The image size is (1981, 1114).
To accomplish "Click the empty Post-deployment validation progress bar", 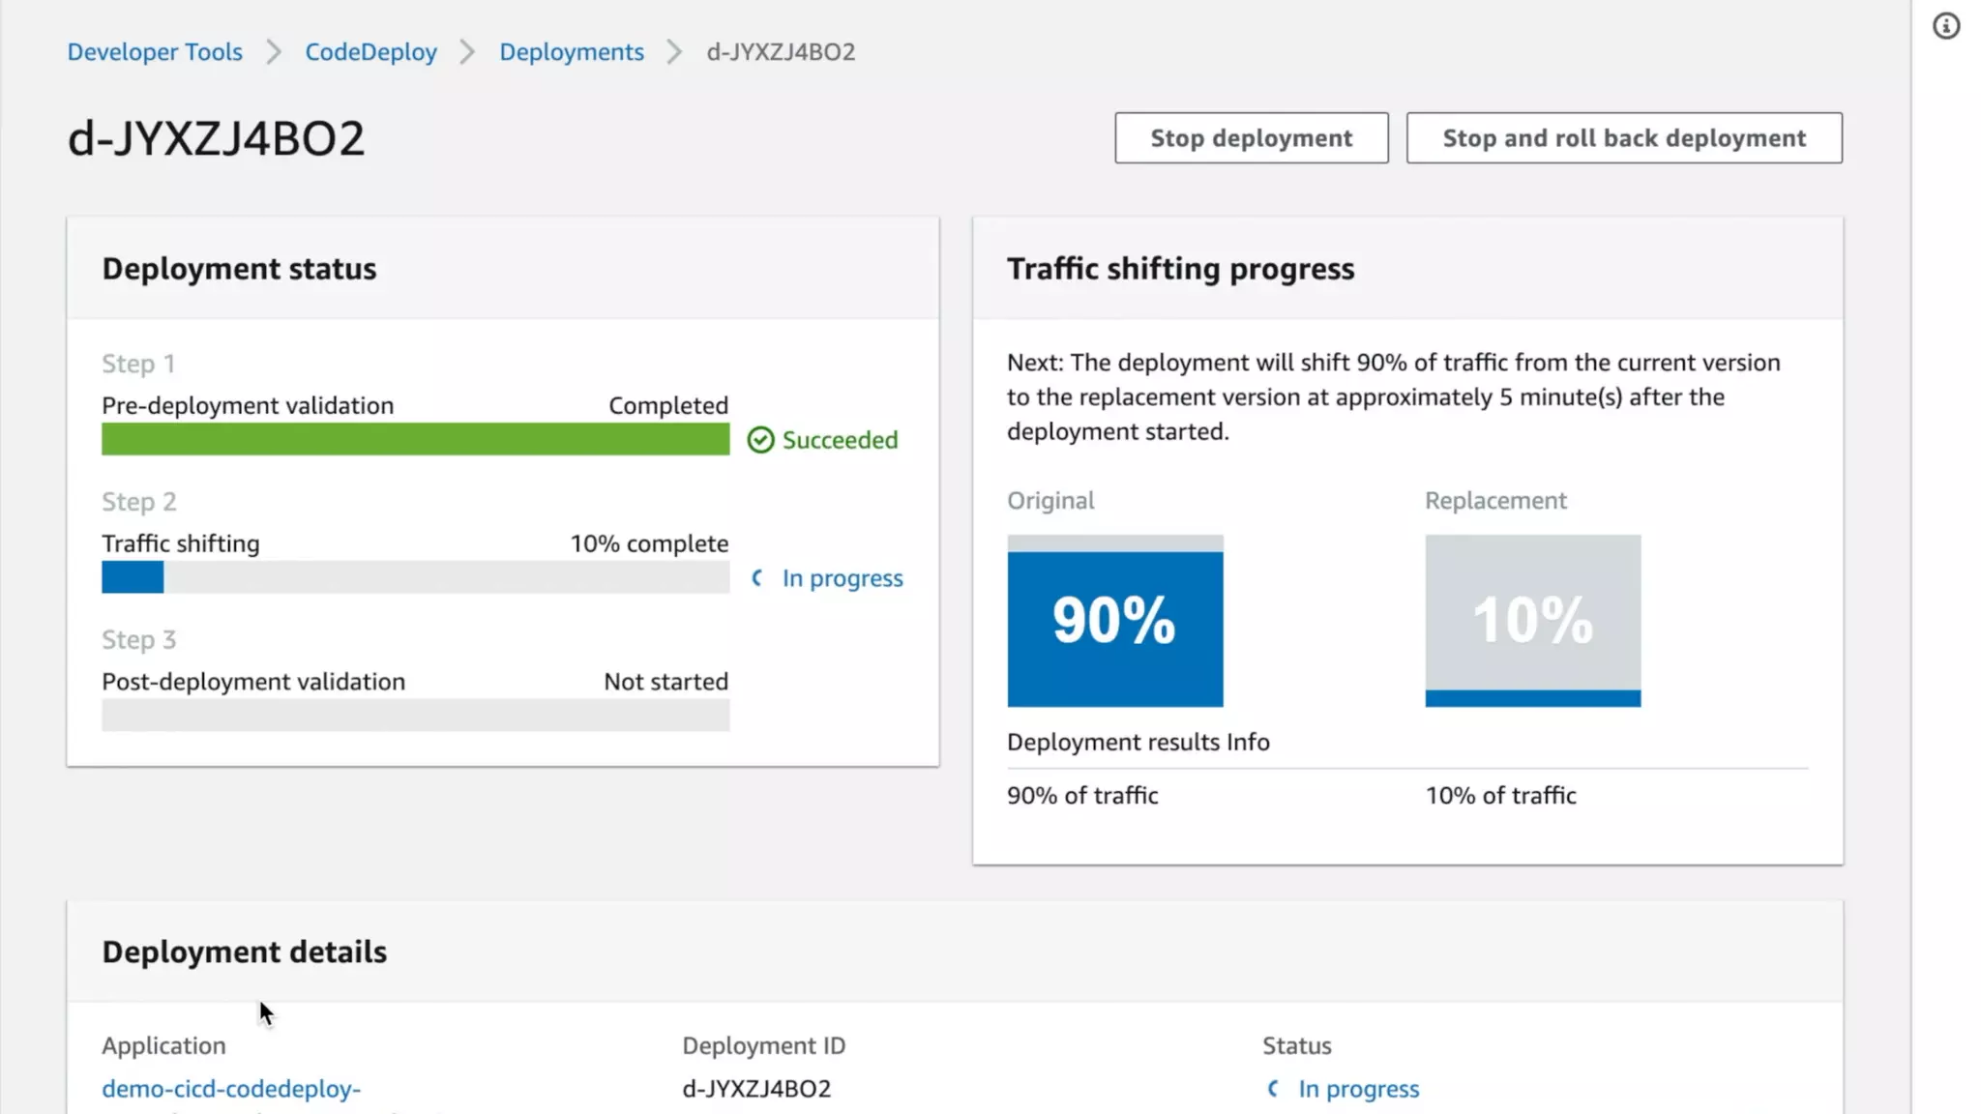I will (x=415, y=716).
